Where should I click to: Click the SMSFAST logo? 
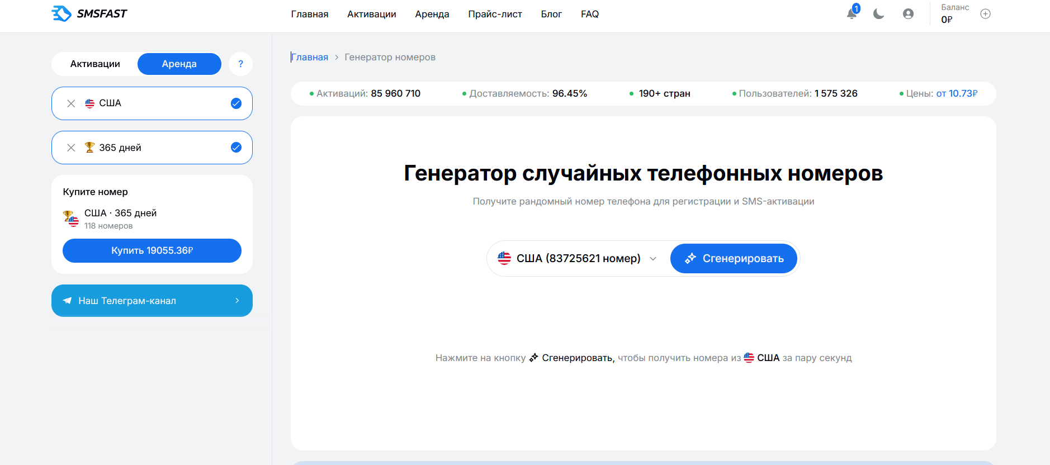pyautogui.click(x=89, y=13)
